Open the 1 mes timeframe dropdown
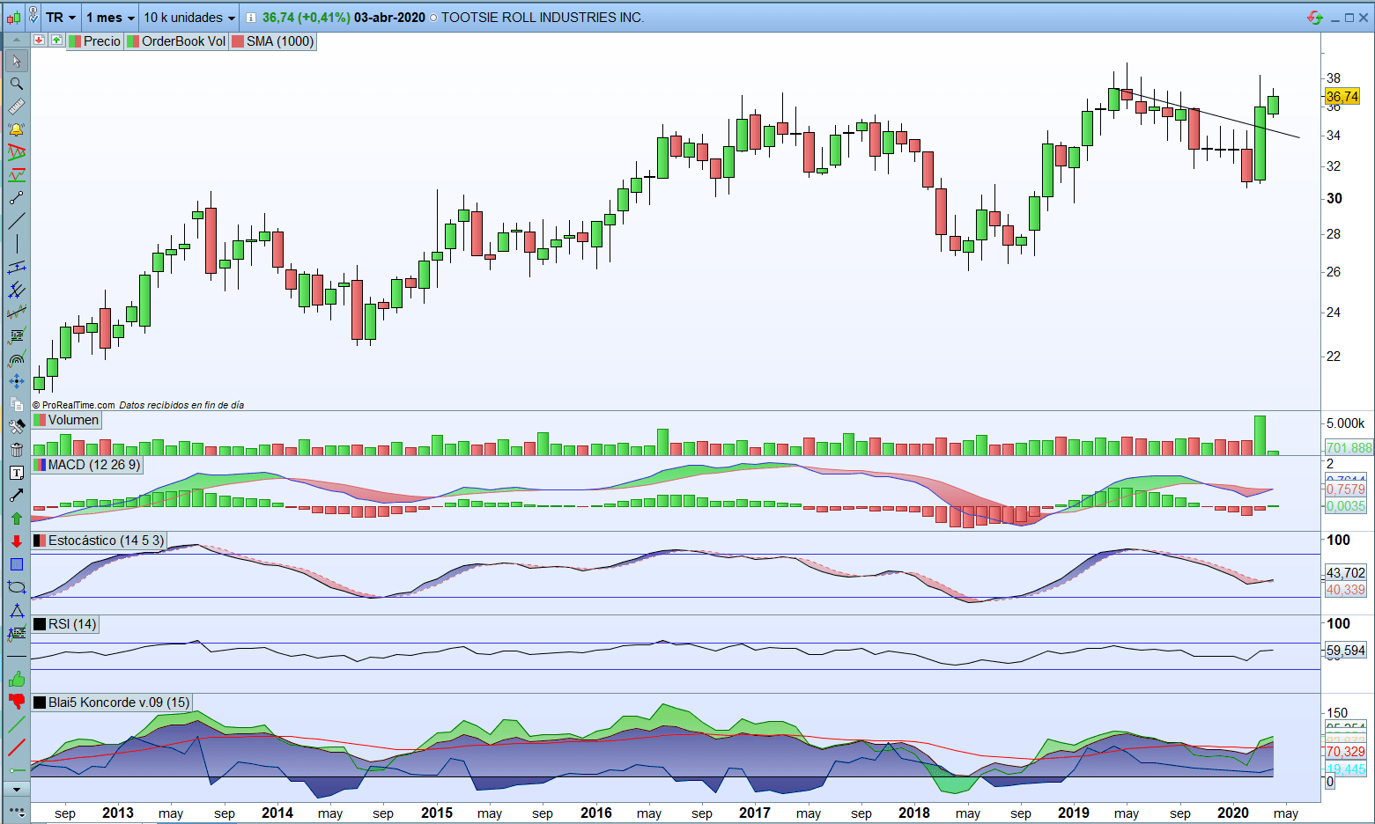 (x=110, y=18)
